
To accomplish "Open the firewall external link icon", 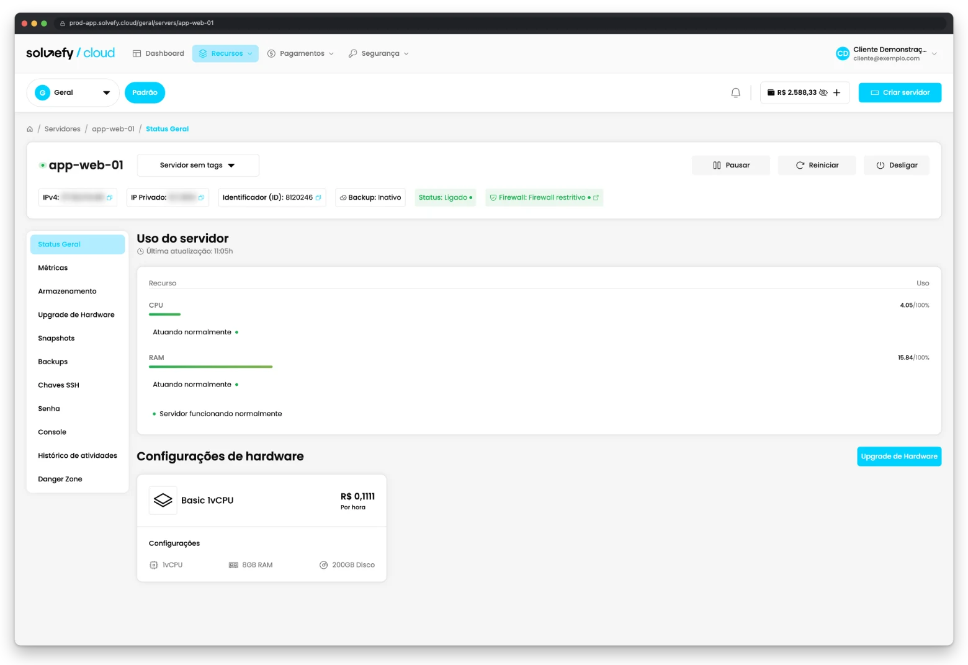I will click(x=596, y=198).
